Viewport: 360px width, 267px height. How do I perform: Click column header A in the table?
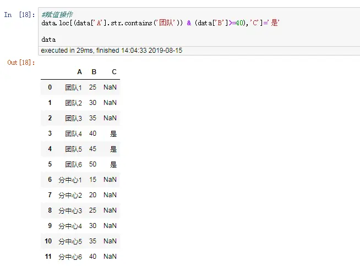click(79, 72)
